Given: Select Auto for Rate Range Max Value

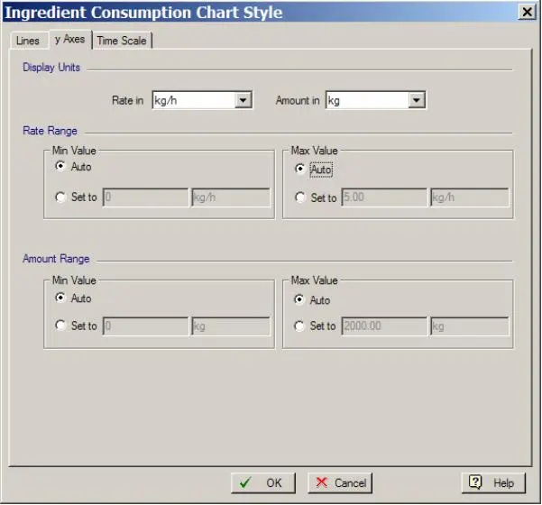Looking at the screenshot, I should pos(300,169).
